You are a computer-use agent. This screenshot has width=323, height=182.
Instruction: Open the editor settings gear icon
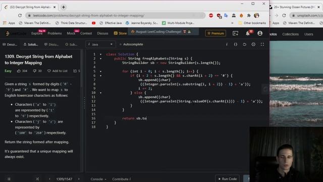253,44
